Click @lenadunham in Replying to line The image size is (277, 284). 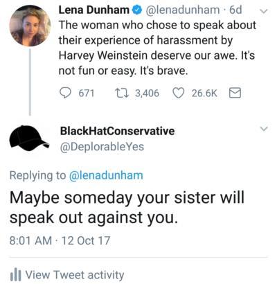coord(106,175)
